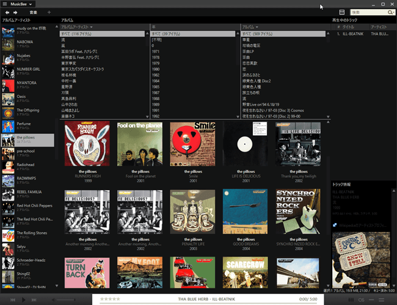Select NUMBER GIRL in artist sidebar
The width and height of the screenshot is (397, 305).
tap(28, 71)
